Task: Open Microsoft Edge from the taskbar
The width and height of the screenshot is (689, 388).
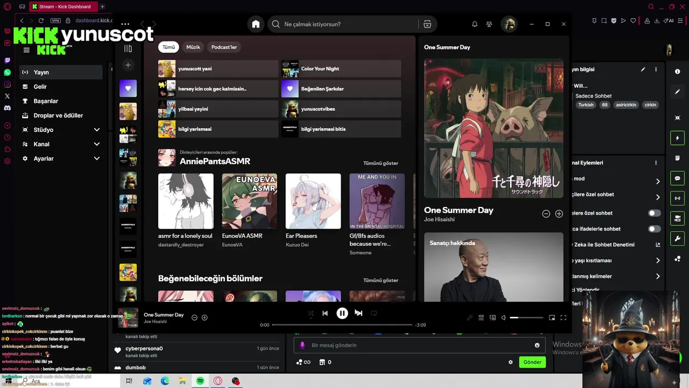Action: [x=165, y=381]
